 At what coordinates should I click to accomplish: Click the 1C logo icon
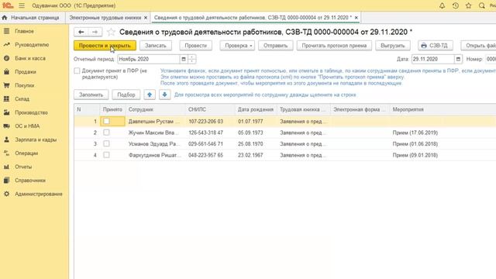click(8, 5)
